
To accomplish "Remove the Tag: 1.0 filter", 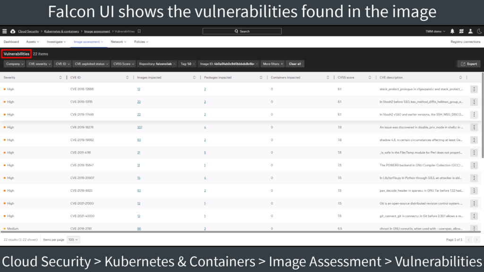I will (x=194, y=64).
